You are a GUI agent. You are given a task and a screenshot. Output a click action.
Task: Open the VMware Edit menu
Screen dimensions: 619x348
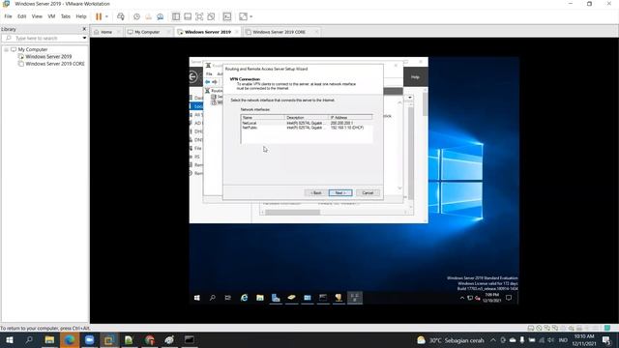click(21, 16)
